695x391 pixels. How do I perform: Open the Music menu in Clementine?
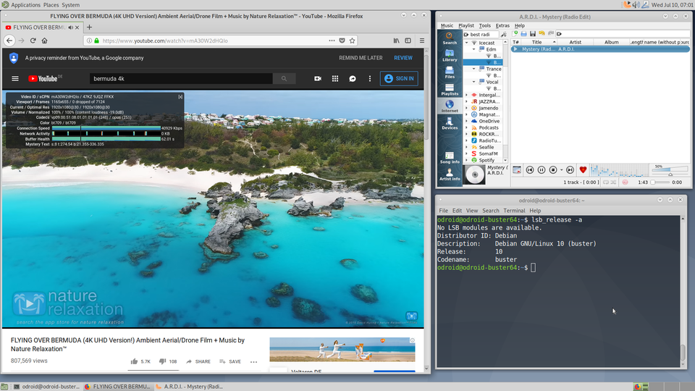(447, 26)
